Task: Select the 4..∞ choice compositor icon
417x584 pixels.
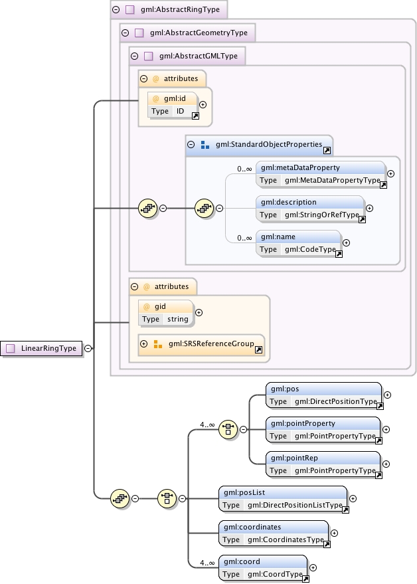Action: 228,429
